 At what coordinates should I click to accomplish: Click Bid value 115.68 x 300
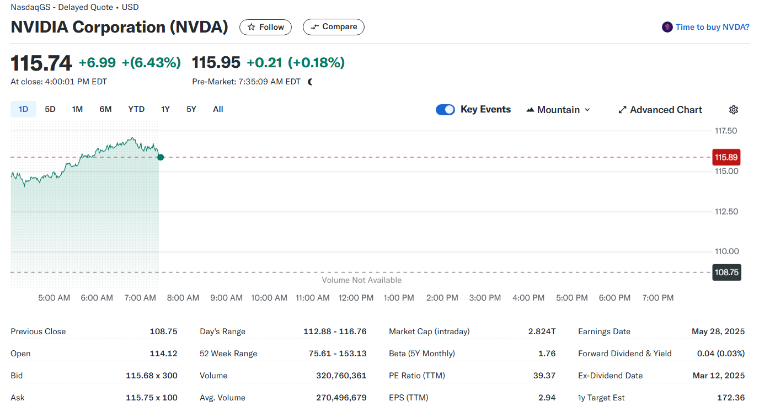click(152, 376)
